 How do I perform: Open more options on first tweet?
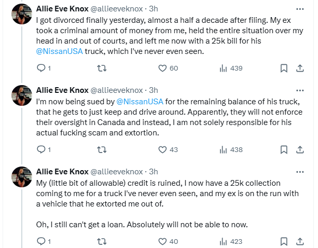coord(300,9)
